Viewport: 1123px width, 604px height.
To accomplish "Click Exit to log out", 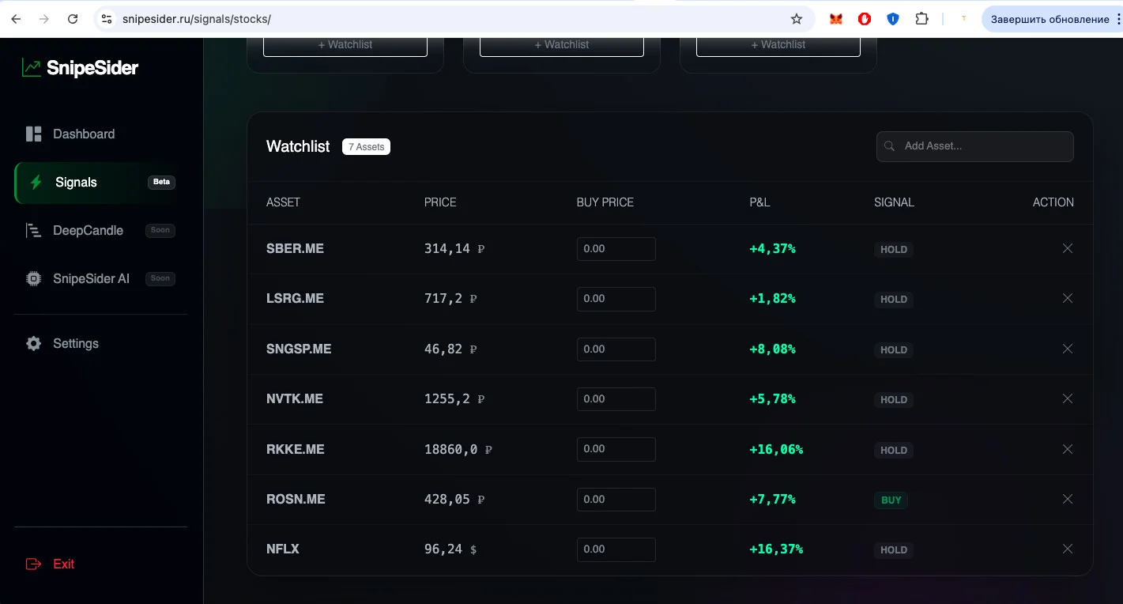I will tap(50, 564).
